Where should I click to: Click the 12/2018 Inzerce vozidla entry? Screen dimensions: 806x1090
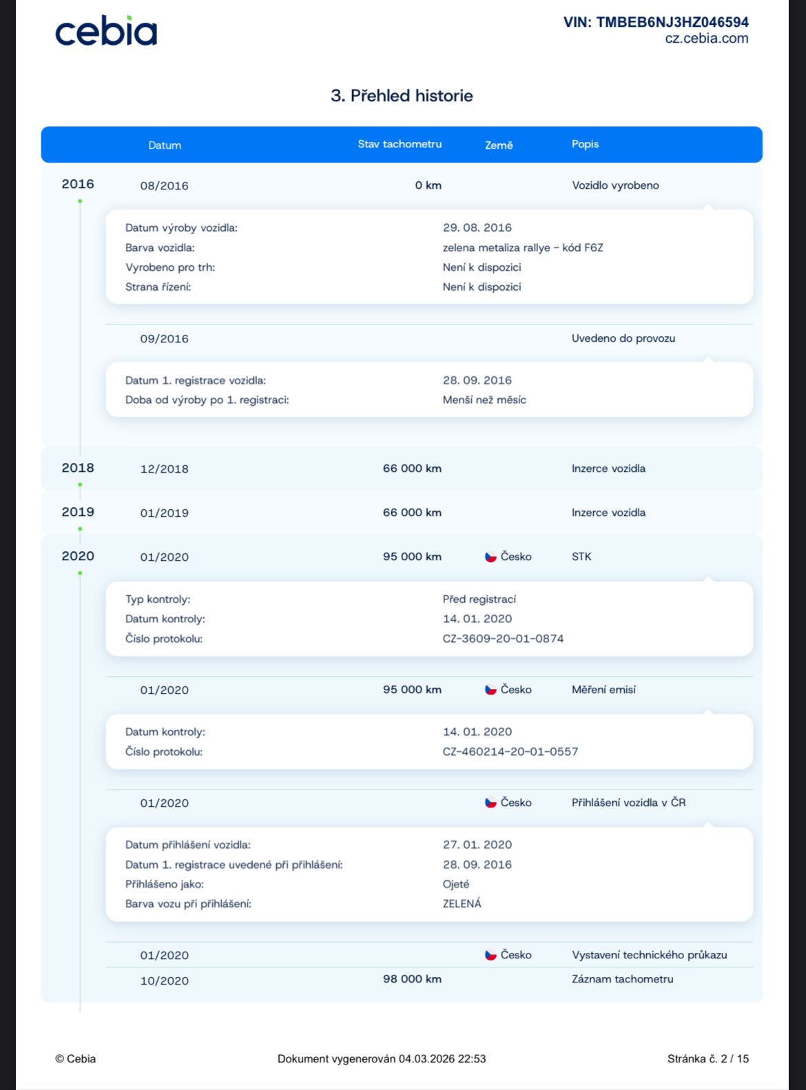tap(608, 469)
